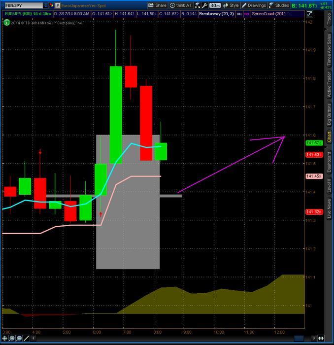
Task: Select the Chart sidebar tab
Action: point(329,137)
